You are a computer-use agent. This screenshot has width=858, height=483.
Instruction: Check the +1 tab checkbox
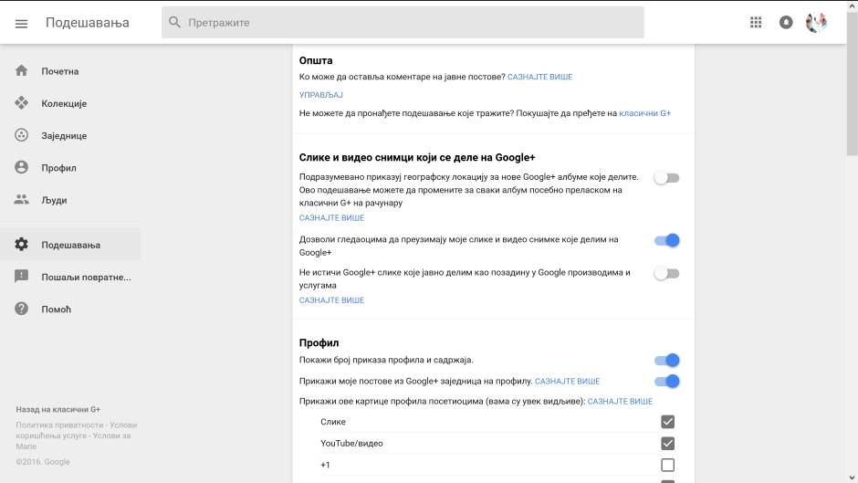pyautogui.click(x=667, y=466)
